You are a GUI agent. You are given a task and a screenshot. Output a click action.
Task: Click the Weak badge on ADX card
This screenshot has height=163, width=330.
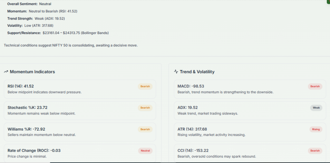point(316,108)
